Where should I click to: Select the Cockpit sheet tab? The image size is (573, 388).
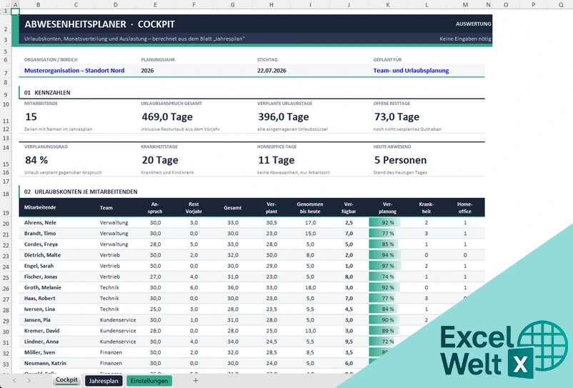66,380
